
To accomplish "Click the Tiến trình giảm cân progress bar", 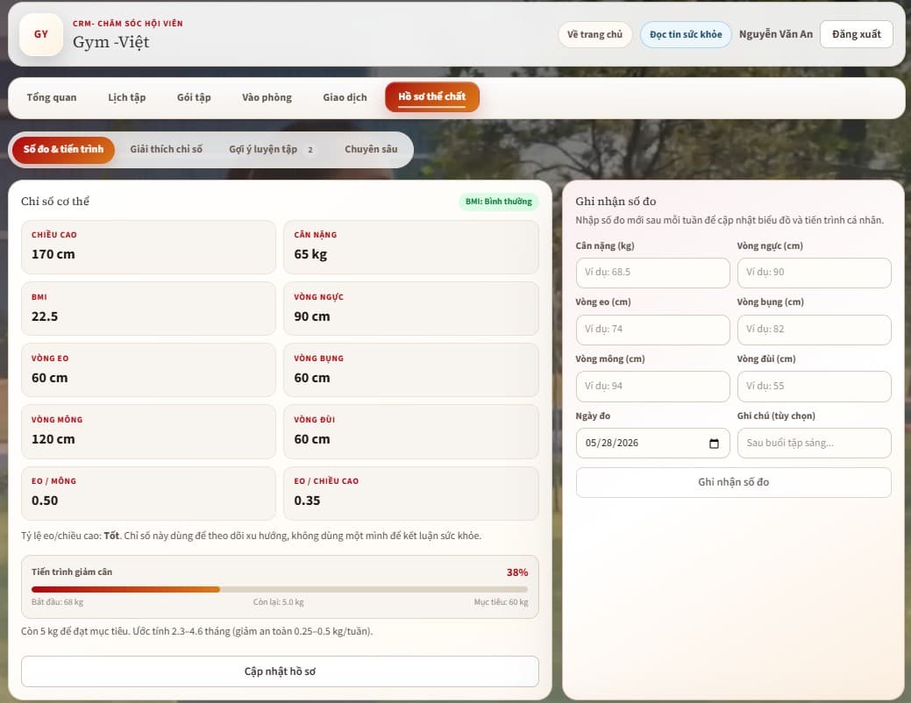I will [280, 589].
